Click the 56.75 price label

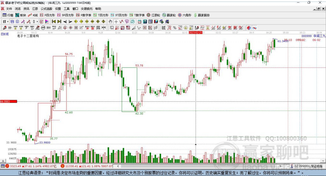tap(69, 54)
